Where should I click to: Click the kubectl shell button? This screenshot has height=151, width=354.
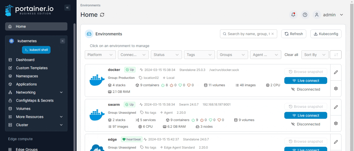click(x=36, y=50)
